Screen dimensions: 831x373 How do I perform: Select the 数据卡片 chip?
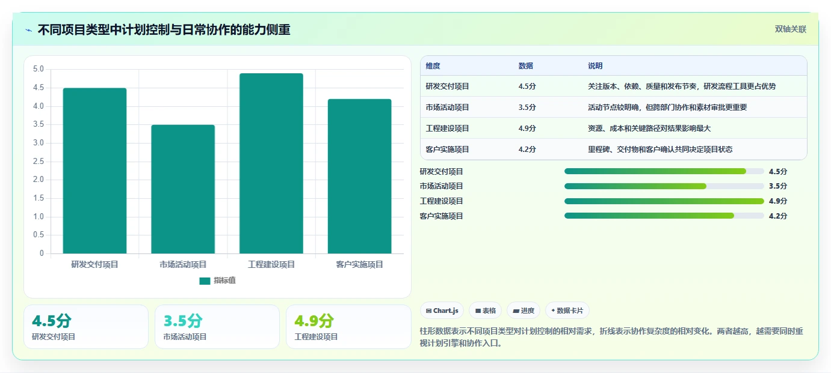tap(567, 311)
